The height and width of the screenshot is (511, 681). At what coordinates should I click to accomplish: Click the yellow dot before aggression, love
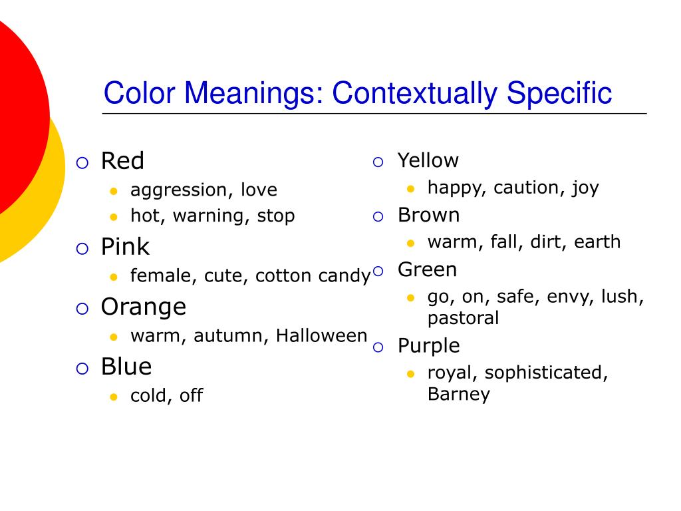(x=114, y=191)
